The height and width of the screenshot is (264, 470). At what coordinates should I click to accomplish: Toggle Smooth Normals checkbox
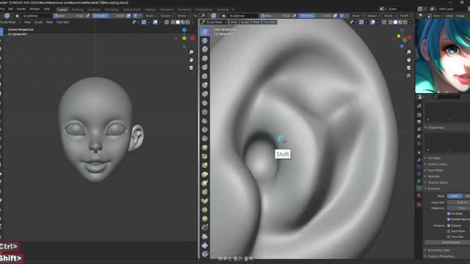click(x=449, y=219)
